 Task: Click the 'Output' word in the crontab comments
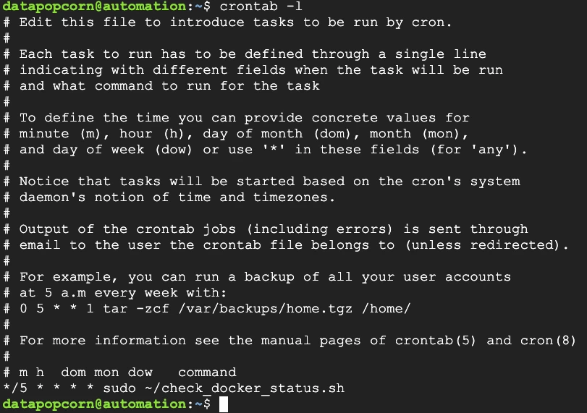click(44, 229)
